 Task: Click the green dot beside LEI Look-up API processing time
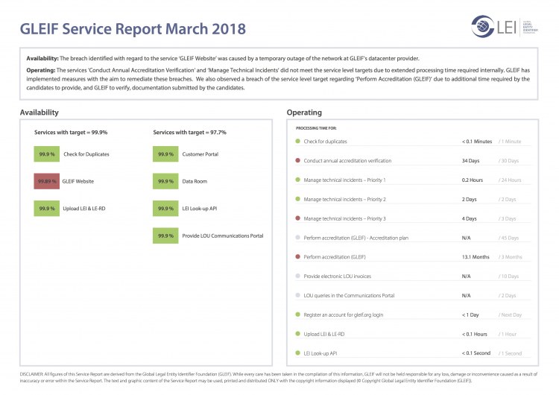coord(297,353)
